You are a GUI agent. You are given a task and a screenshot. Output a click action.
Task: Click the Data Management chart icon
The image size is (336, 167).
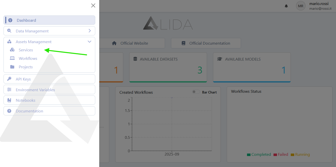(9, 31)
